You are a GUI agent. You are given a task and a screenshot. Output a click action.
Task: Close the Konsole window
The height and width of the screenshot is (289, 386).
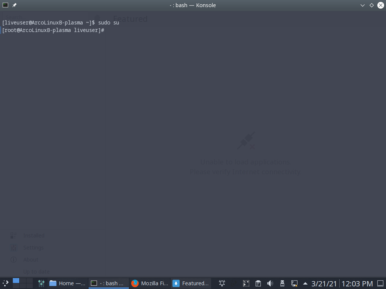(380, 5)
